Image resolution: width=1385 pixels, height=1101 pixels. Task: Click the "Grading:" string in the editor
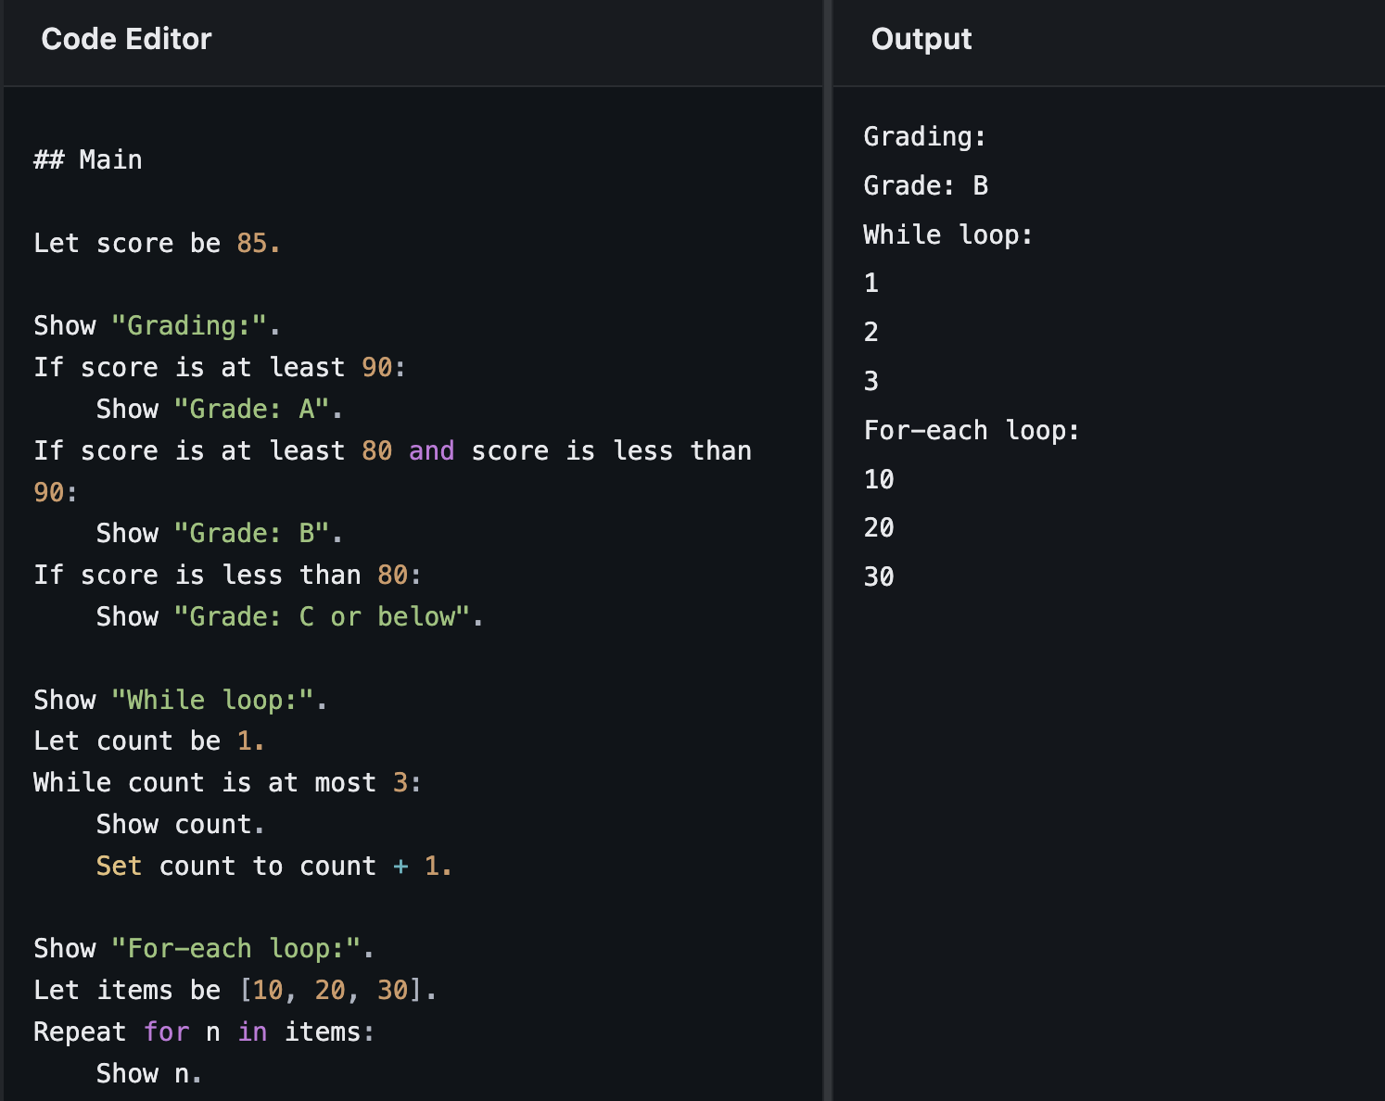[x=189, y=325]
